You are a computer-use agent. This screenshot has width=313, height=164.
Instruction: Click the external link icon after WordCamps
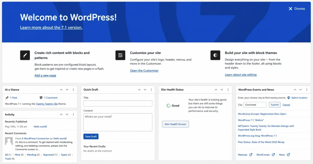pos(273,155)
